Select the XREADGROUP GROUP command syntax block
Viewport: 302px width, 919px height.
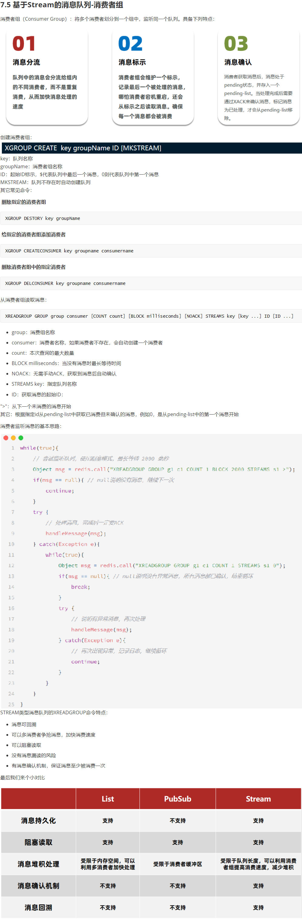pos(149,316)
